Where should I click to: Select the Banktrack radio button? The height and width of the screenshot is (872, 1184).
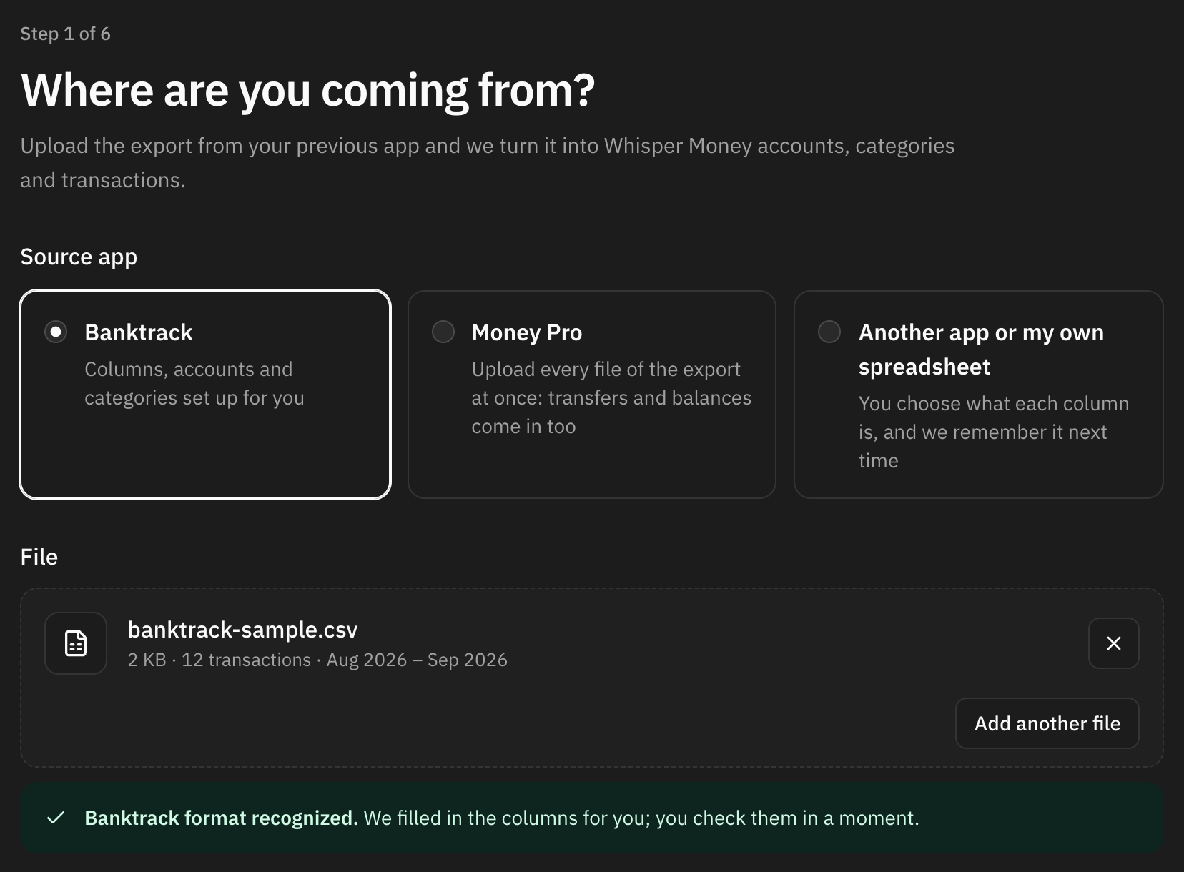pos(56,332)
